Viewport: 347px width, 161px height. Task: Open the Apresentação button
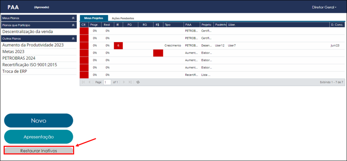[x=39, y=137]
